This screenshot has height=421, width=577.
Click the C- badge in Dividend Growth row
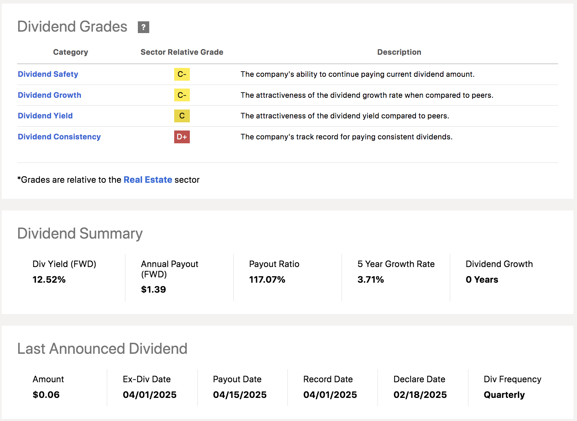(182, 95)
